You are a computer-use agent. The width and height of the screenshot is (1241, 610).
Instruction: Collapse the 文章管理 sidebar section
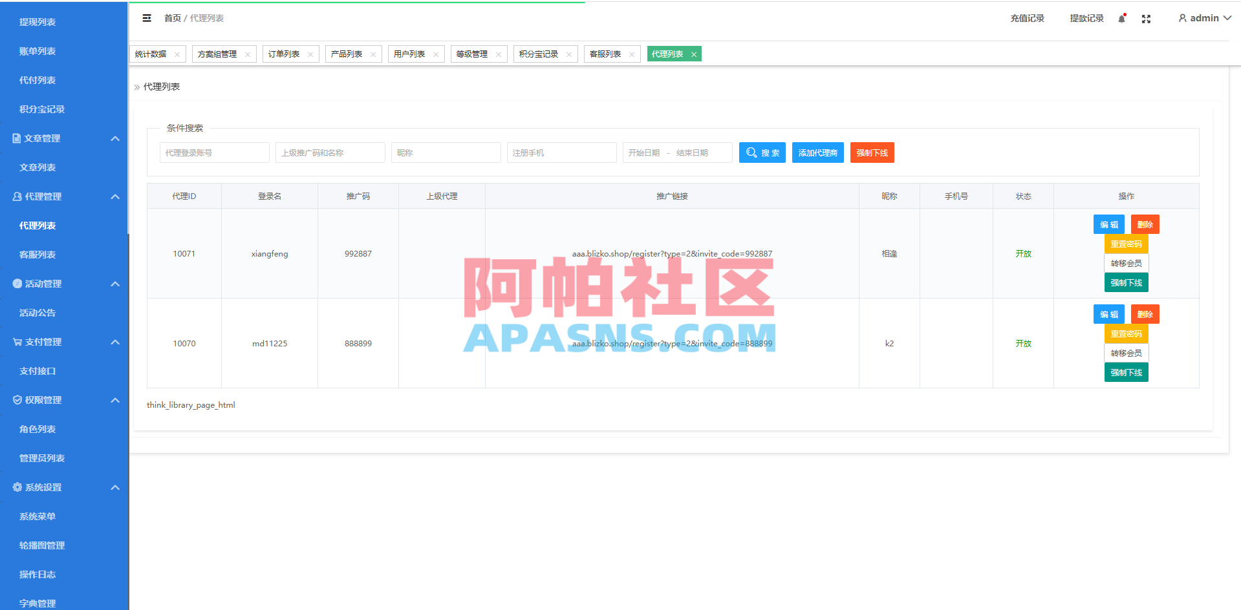115,138
